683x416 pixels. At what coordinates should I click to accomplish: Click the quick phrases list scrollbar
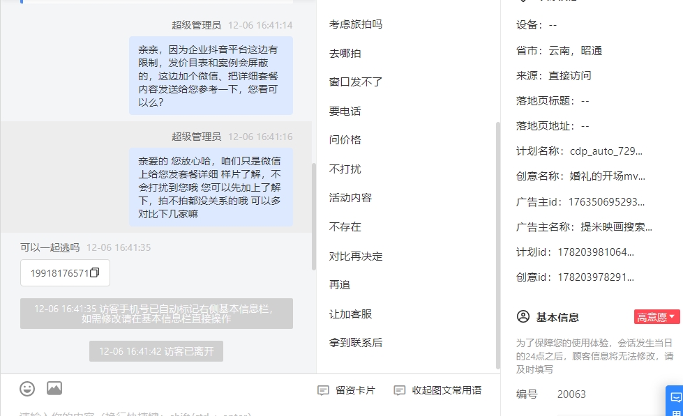(x=498, y=245)
